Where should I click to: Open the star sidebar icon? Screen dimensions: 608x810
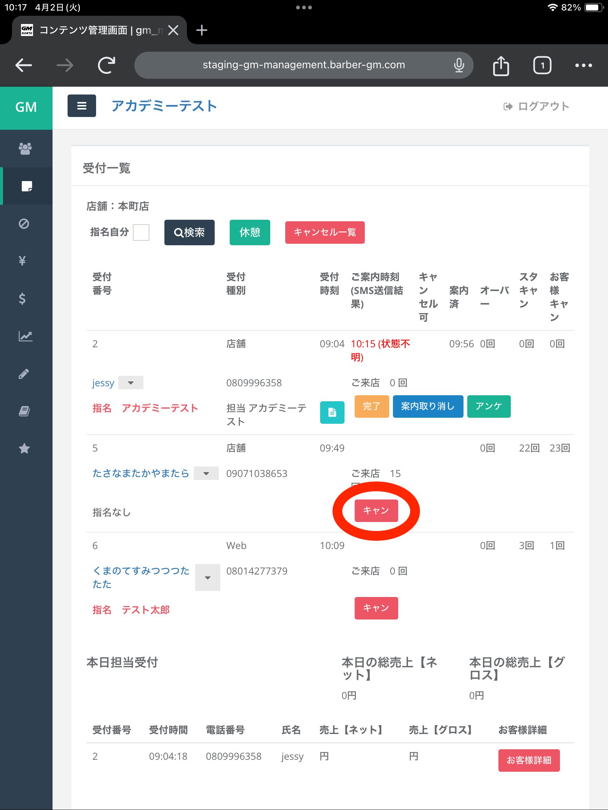[24, 448]
